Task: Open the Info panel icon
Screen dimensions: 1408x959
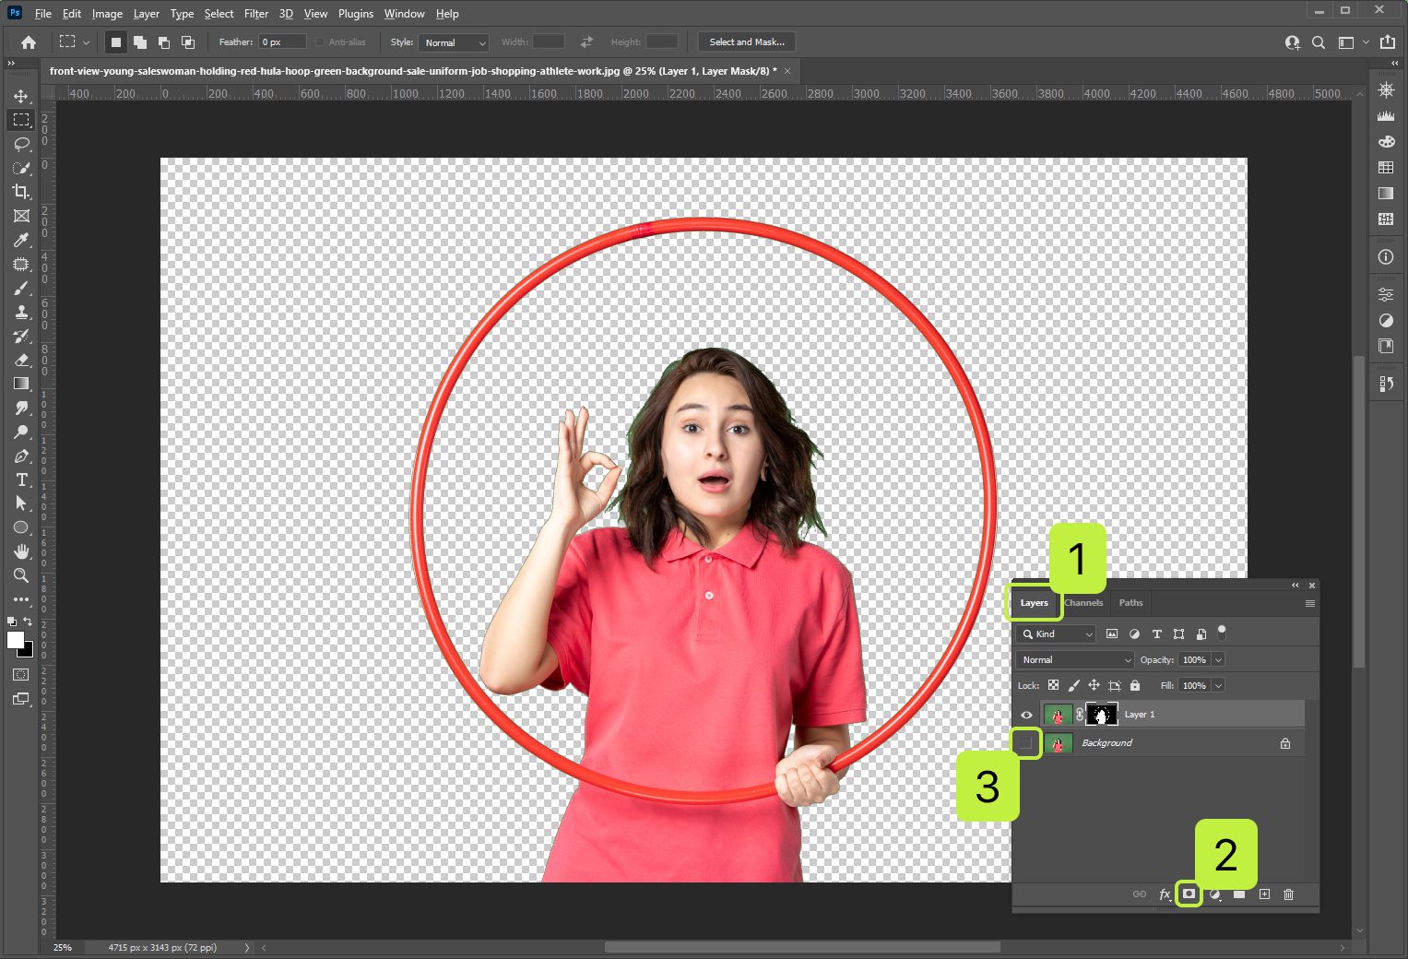Action: (1386, 257)
